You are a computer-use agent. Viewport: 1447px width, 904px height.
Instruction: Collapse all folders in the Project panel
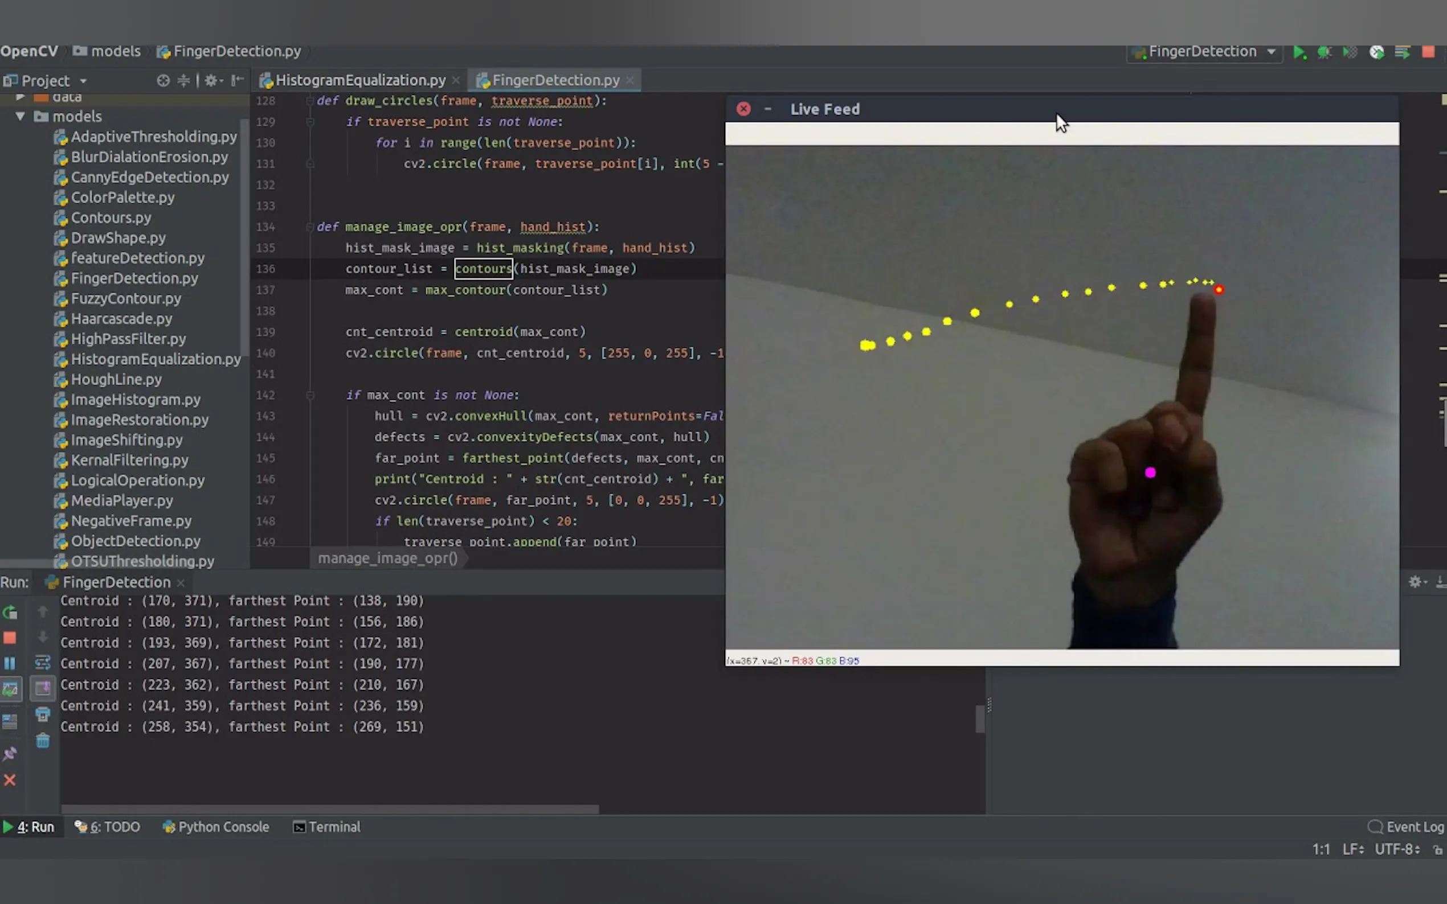(x=183, y=80)
